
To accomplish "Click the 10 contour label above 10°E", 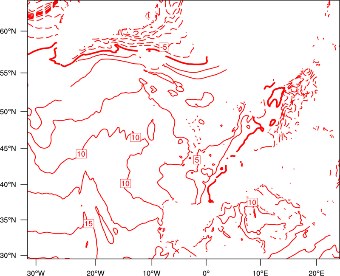I will [x=252, y=203].
